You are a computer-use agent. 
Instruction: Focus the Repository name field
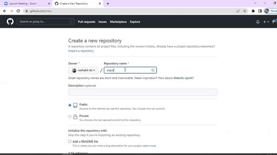point(130,70)
